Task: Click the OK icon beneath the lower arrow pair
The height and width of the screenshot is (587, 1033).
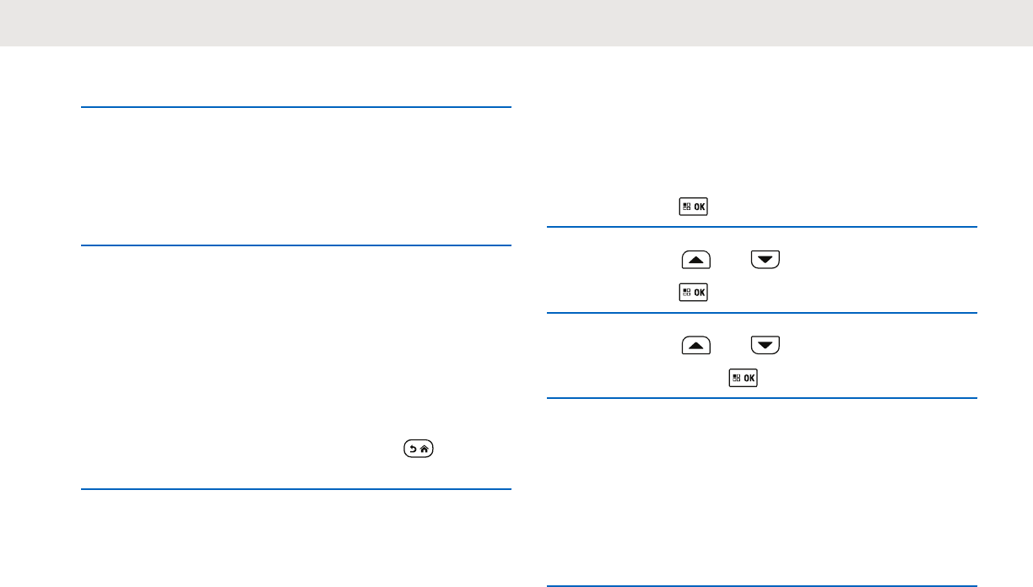Action: [x=743, y=379]
